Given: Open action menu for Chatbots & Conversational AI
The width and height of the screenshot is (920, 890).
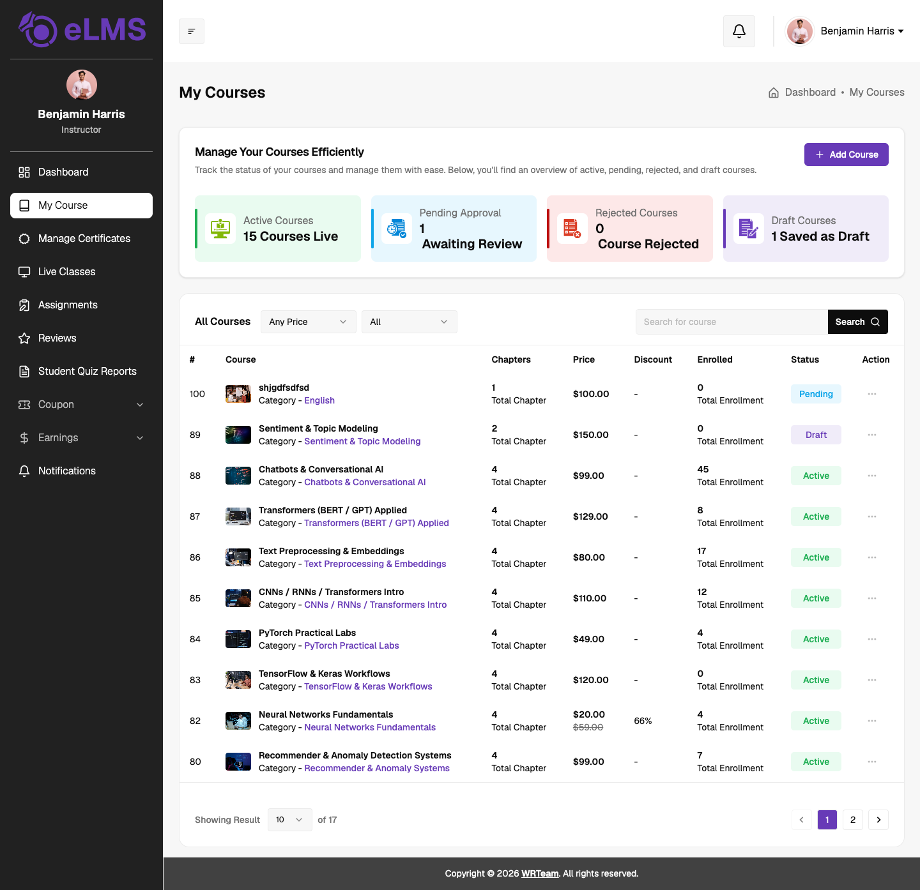Looking at the screenshot, I should [872, 476].
